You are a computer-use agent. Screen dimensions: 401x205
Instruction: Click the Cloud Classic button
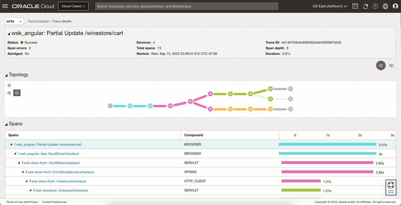point(73,6)
